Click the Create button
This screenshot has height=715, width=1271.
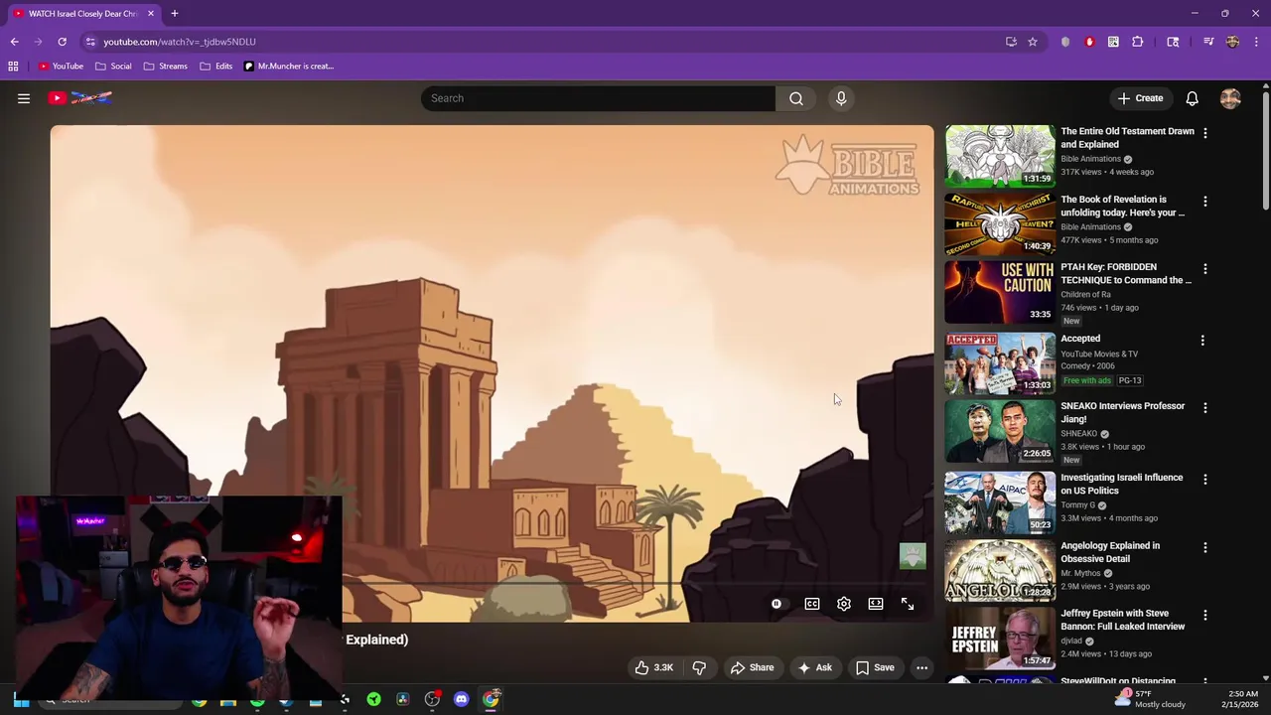click(1140, 98)
